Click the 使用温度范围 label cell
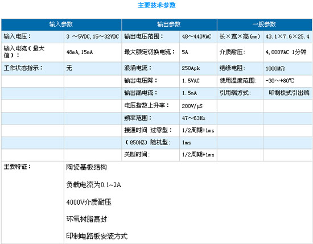Image resolution: width=313 pixels, height=244 pixels. click(x=240, y=81)
